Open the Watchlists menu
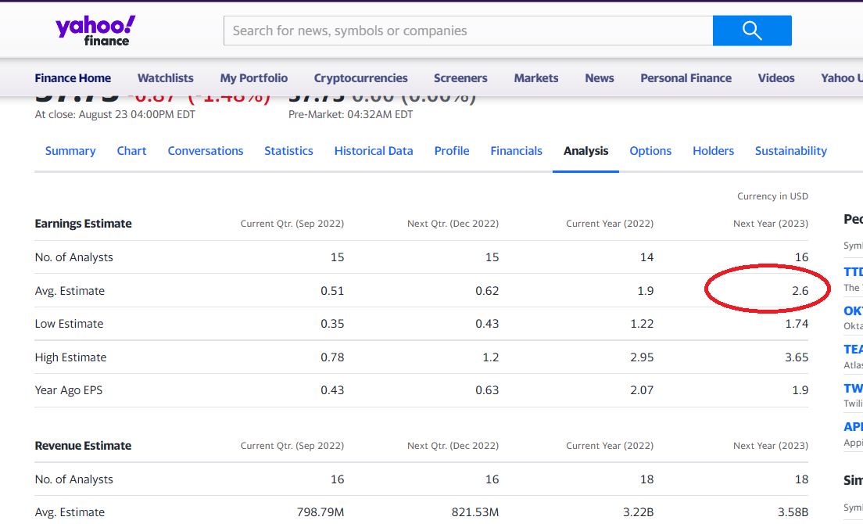This screenshot has width=863, height=524. (165, 77)
